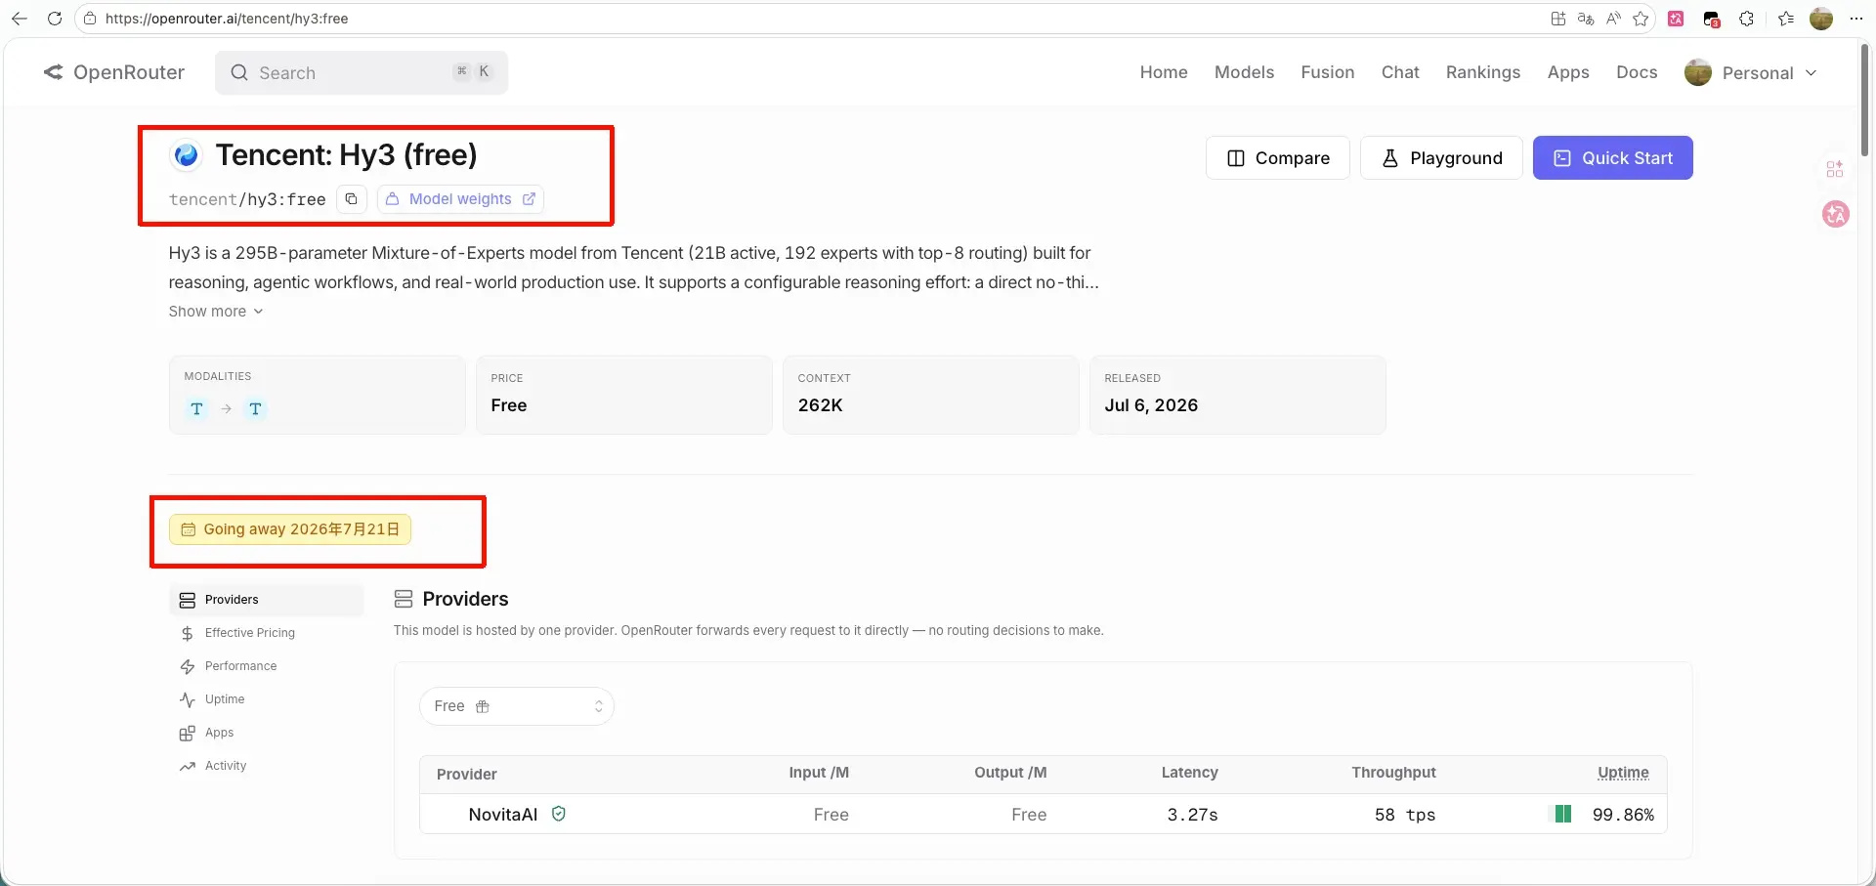The image size is (1876, 886).
Task: Click the Throughput column header
Action: (1393, 773)
